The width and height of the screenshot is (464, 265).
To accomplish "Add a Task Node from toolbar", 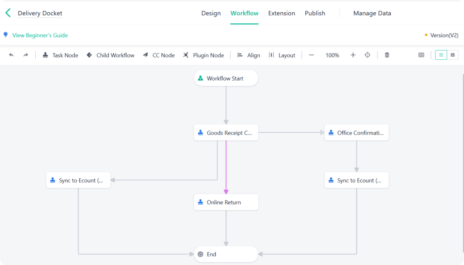I will [x=60, y=55].
